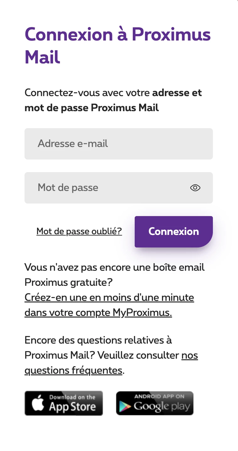Click the underlined word nos before questions fréquentes
The image size is (238, 451).
coord(190,356)
